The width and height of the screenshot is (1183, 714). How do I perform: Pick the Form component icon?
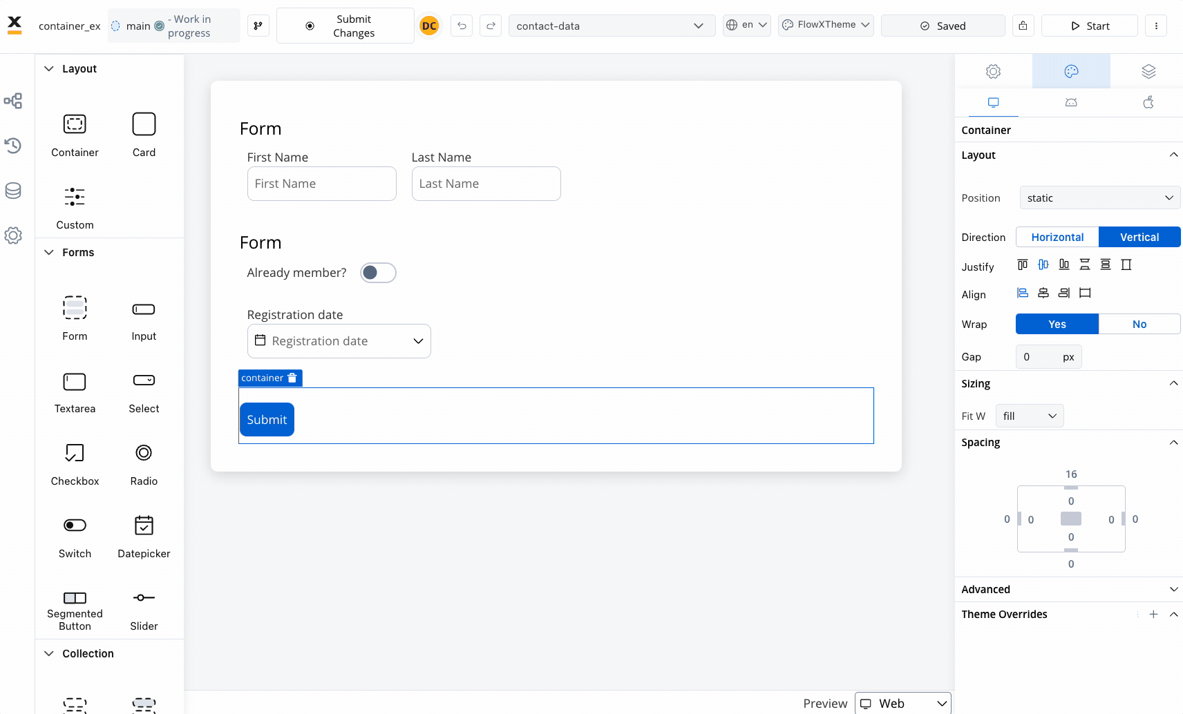coord(75,307)
